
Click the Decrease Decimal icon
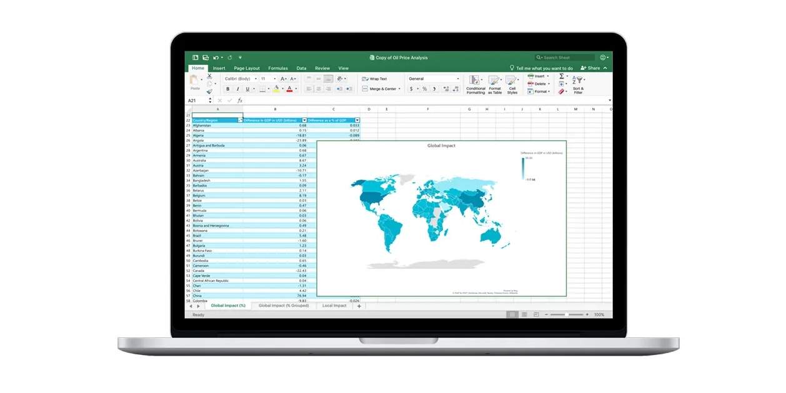click(x=456, y=89)
